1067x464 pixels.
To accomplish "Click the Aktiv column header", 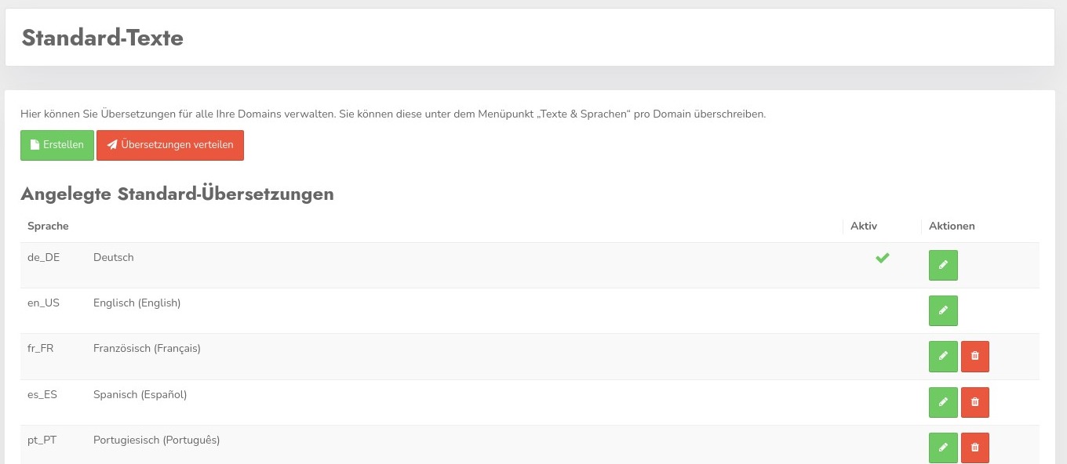I will (864, 226).
